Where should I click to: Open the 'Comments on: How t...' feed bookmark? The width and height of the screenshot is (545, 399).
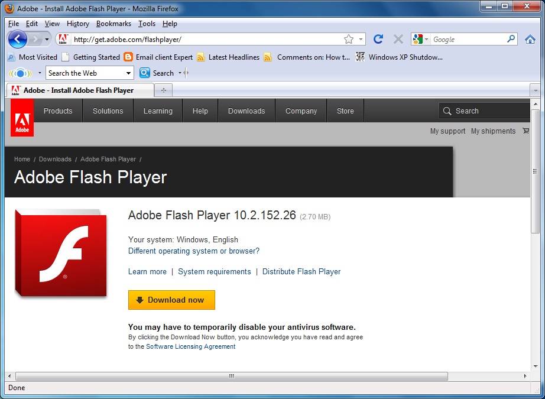coord(307,57)
